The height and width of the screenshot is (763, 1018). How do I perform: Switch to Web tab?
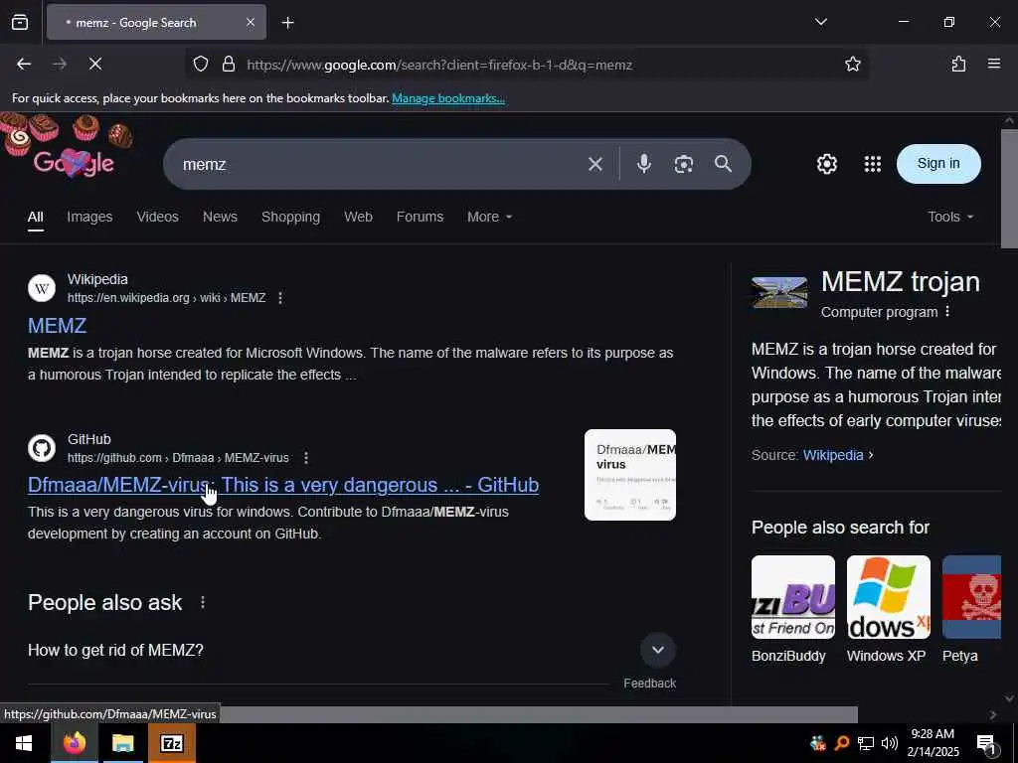[358, 217]
